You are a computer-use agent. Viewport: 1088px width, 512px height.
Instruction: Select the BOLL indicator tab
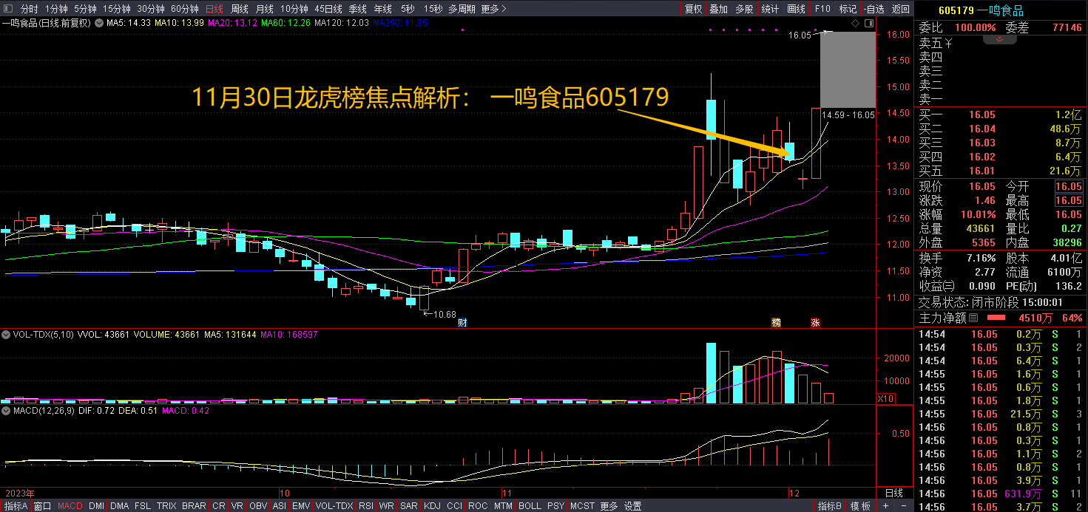pos(530,506)
